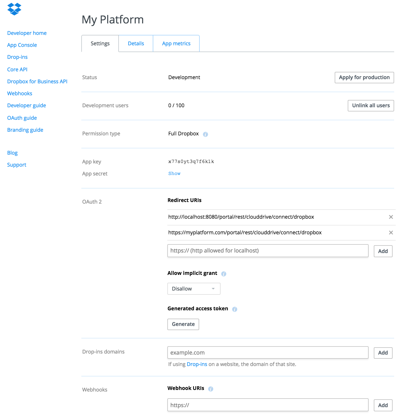The height and width of the screenshot is (416, 403).
Task: Open Branding guide link
Action: pyautogui.click(x=25, y=130)
